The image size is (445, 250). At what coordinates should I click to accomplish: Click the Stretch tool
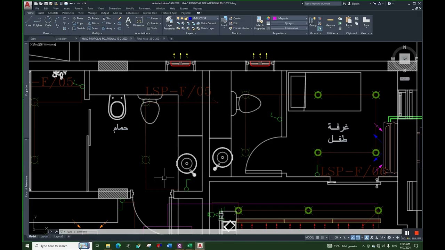pos(79,28)
